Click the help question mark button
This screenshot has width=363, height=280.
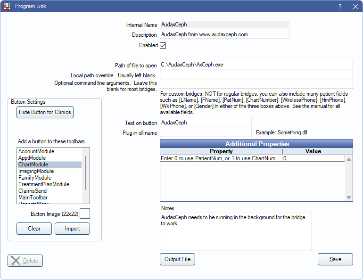tap(340, 7)
